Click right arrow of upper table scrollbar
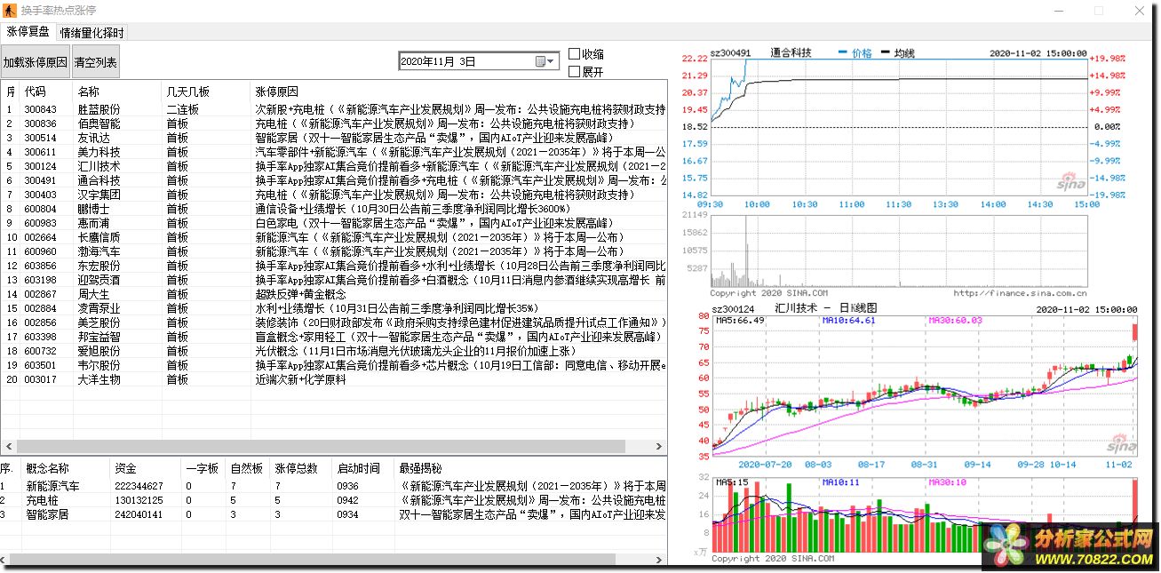The image size is (1161, 573). 658,446
